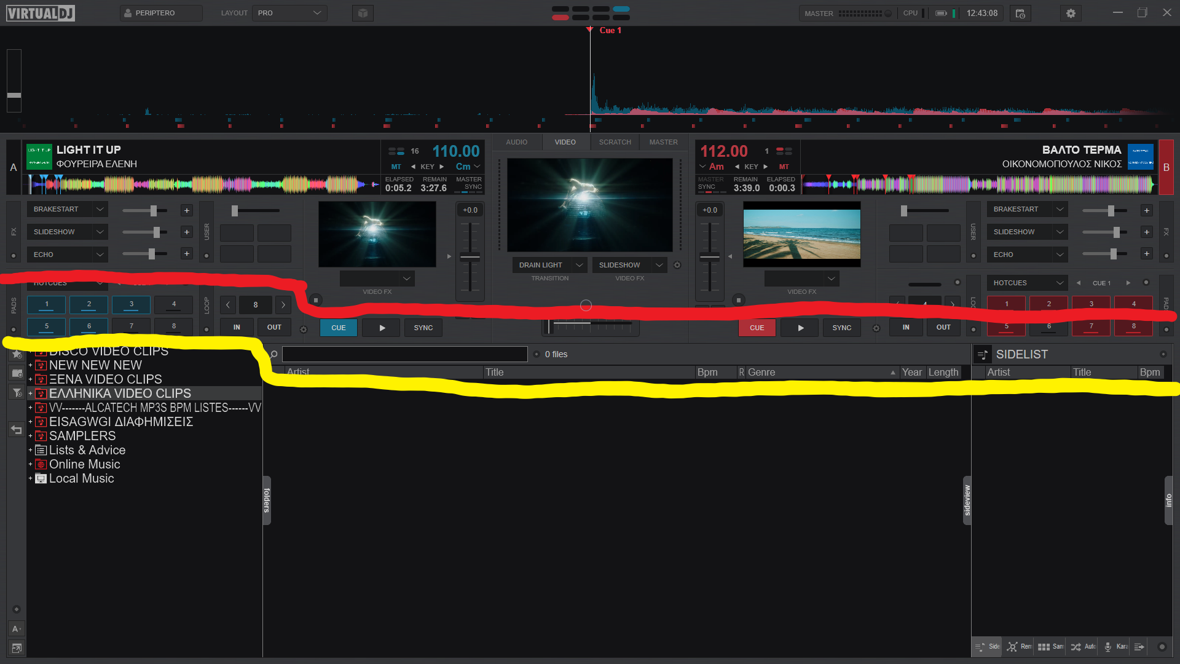Click the back arrow icon in browser sidebar
Image resolution: width=1180 pixels, height=664 pixels.
coord(17,430)
